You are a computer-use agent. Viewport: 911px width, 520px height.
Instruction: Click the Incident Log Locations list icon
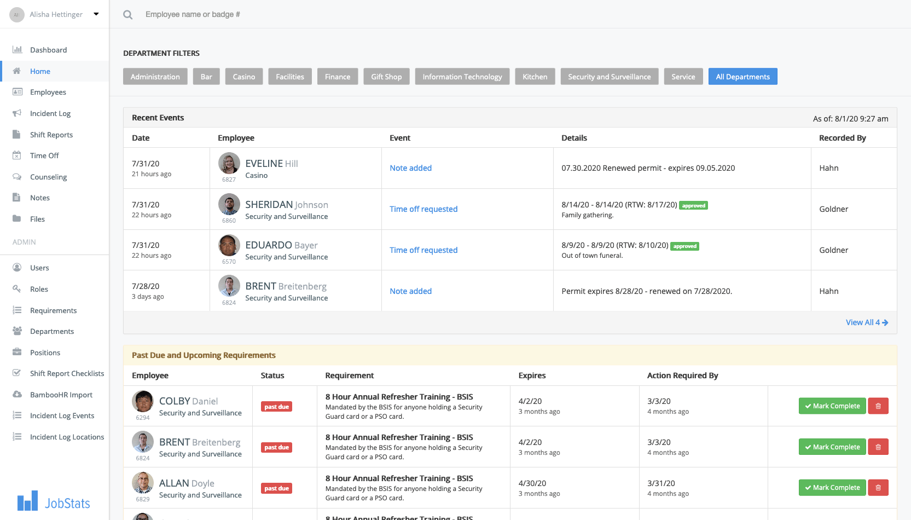pos(17,437)
